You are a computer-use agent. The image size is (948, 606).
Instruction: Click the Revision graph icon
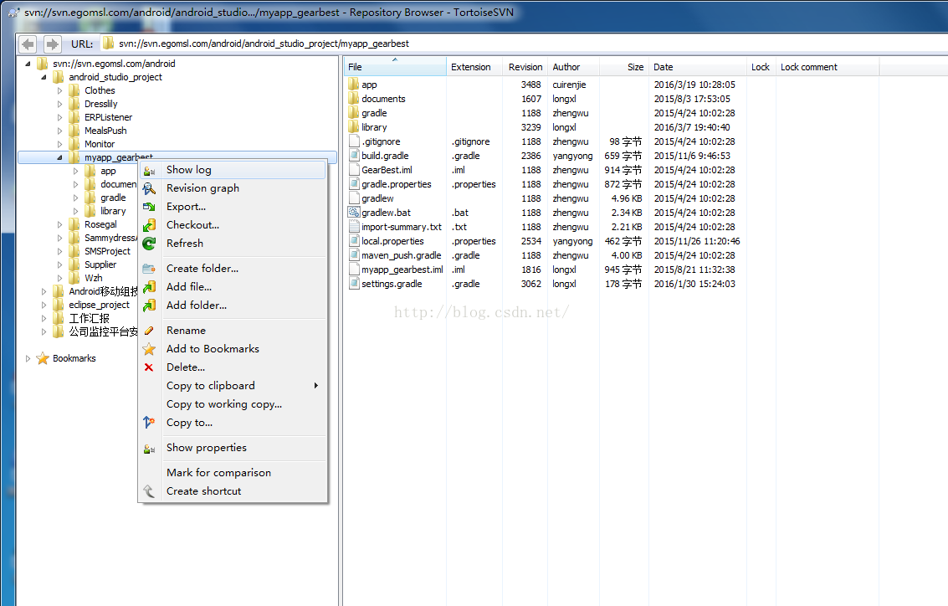pyautogui.click(x=149, y=188)
